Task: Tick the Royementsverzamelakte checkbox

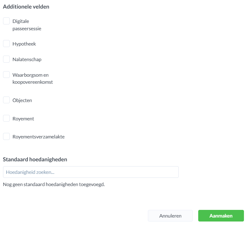Action: [6, 137]
